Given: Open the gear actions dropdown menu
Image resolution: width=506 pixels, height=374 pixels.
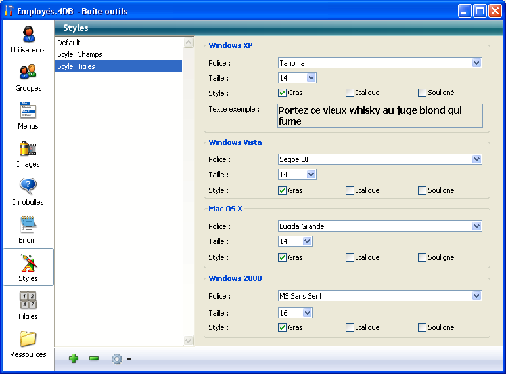Looking at the screenshot, I should [121, 359].
